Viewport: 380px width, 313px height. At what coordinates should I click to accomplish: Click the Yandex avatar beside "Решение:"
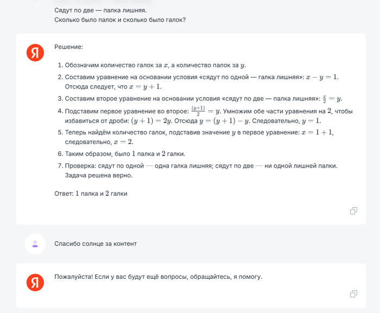tap(35, 52)
